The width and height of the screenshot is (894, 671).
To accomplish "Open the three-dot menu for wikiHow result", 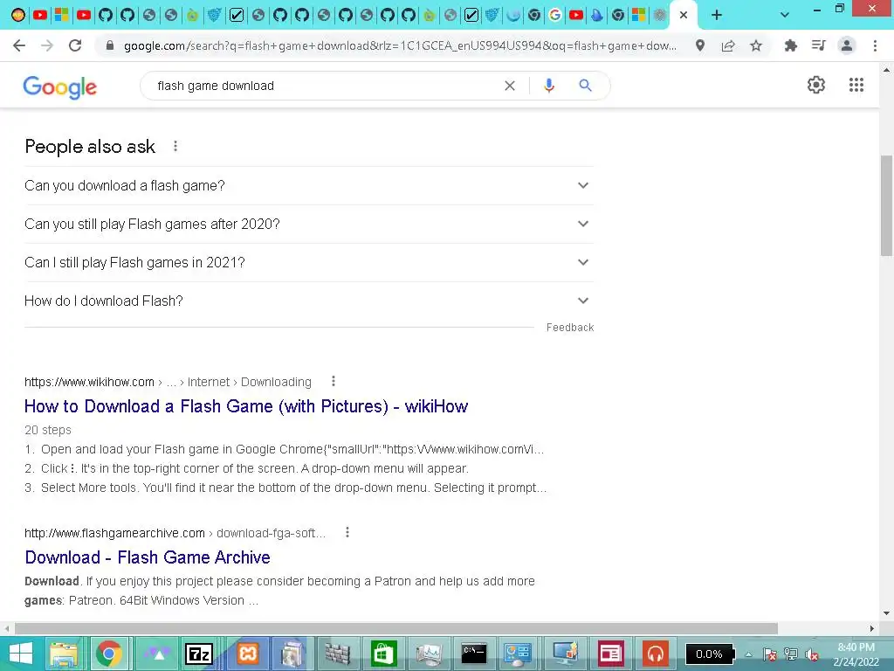I will (x=334, y=381).
